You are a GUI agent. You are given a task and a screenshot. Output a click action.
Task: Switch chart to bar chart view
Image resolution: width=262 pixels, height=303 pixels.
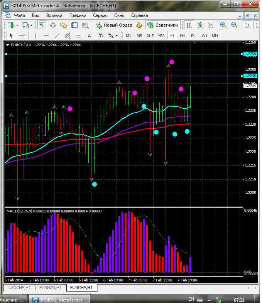pyautogui.click(x=189, y=25)
